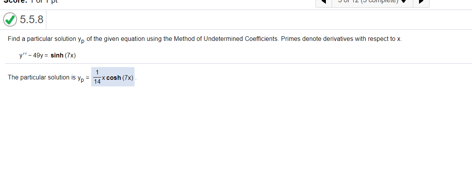Click the 'Find a particular solution' instruction
This screenshot has width=472, height=172.
click(42, 39)
